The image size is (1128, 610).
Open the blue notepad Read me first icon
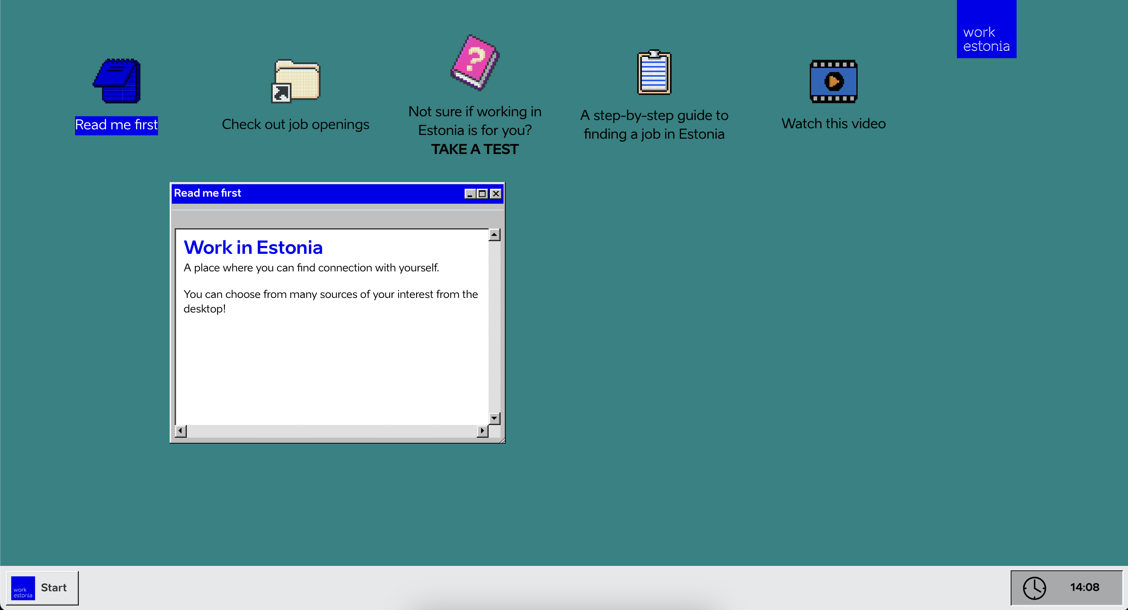point(117,81)
